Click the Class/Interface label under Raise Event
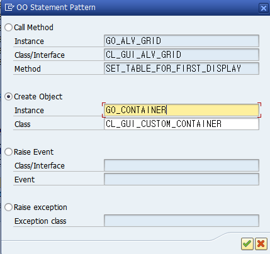The height and width of the screenshot is (254, 270). tap(40, 166)
